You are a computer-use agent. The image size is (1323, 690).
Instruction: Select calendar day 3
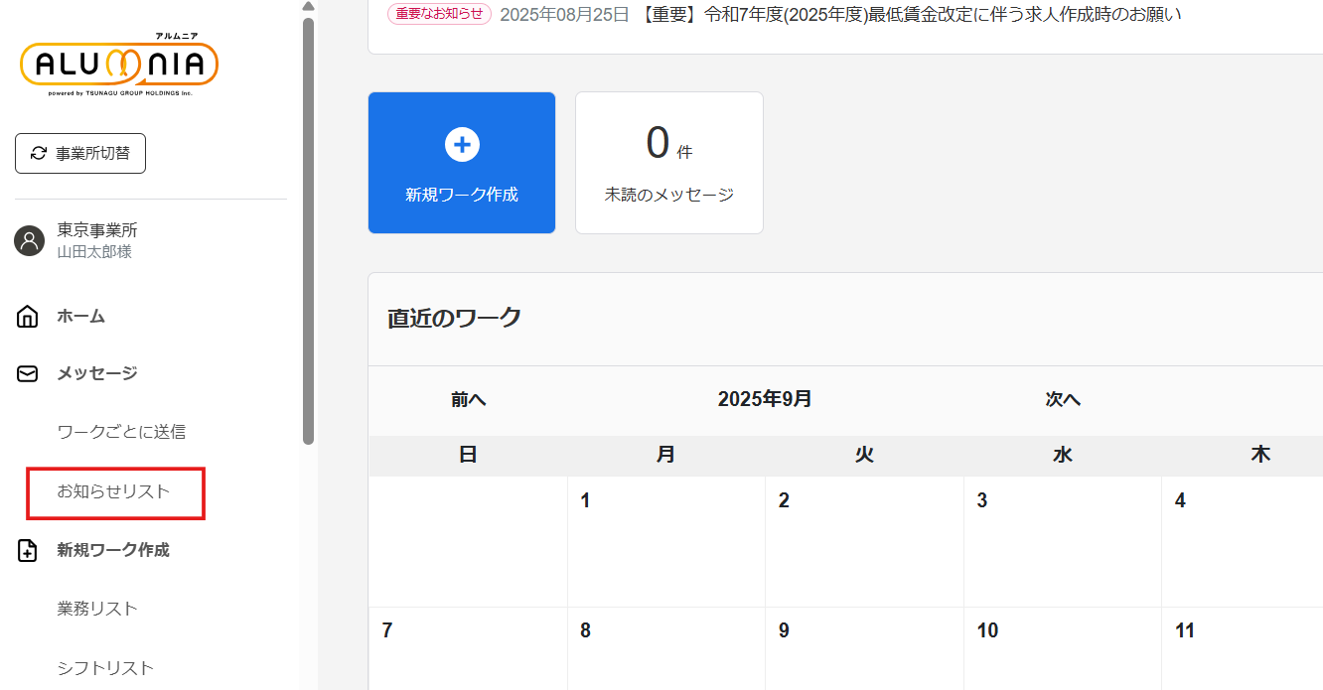pyautogui.click(x=1063, y=541)
